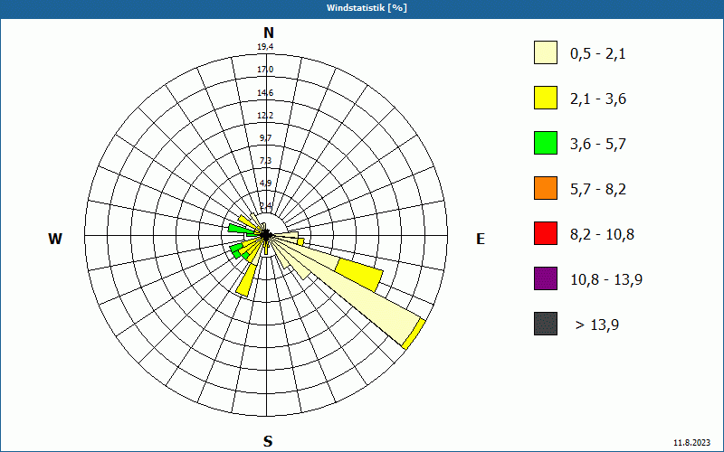Click the 9,7 radial scale value

click(266, 138)
